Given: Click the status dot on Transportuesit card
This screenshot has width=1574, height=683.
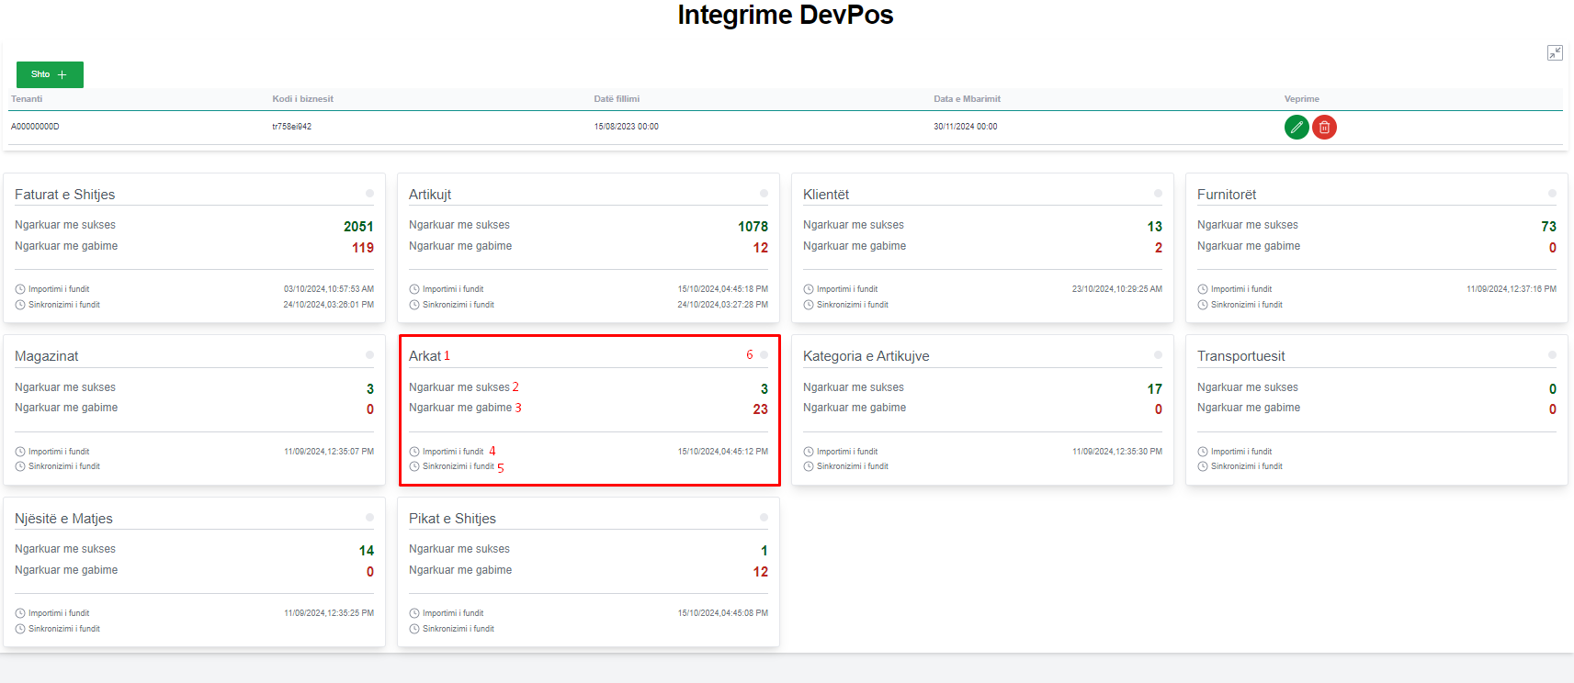Looking at the screenshot, I should point(1552,355).
